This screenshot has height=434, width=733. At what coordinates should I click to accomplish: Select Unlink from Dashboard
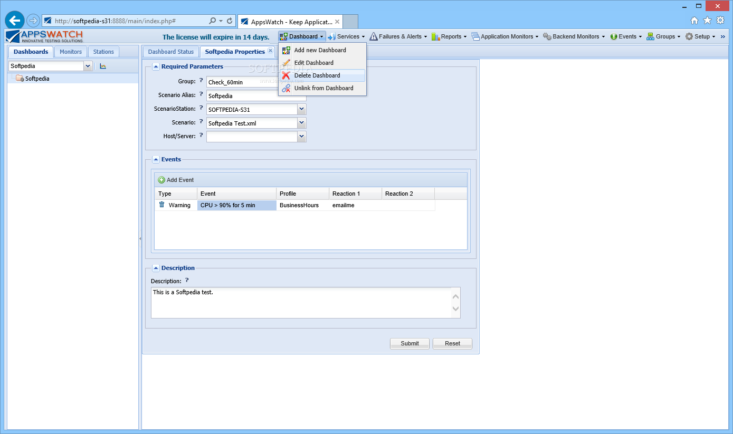[x=322, y=88]
